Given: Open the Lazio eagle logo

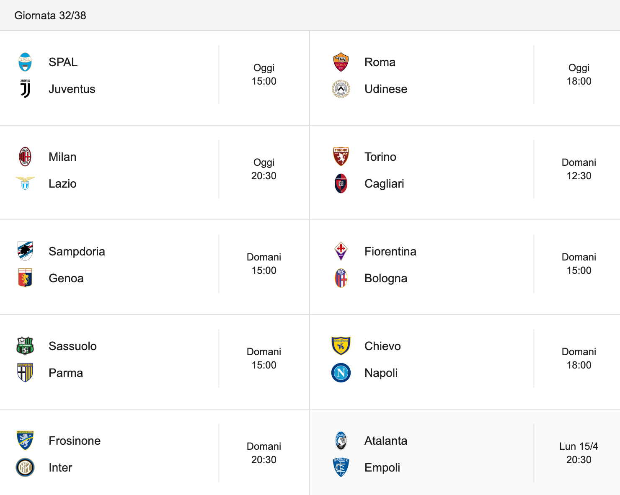Looking at the screenshot, I should click(x=25, y=183).
